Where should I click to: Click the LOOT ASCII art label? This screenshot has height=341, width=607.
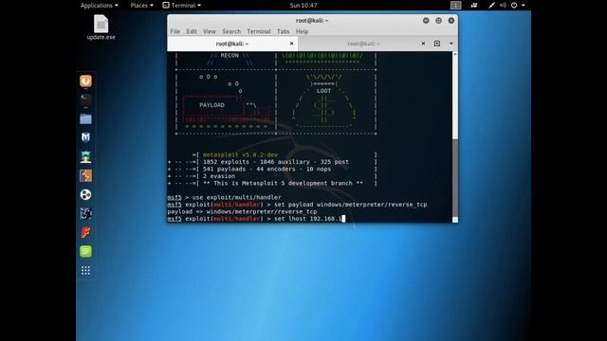(323, 91)
